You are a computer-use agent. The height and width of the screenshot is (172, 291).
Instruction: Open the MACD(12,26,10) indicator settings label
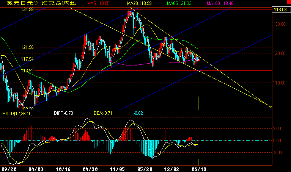[x=17, y=113]
